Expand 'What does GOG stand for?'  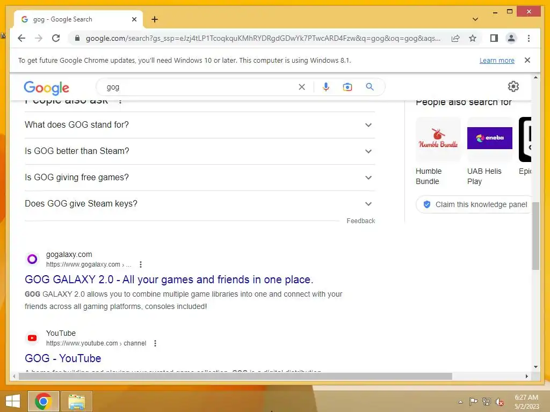coord(200,124)
